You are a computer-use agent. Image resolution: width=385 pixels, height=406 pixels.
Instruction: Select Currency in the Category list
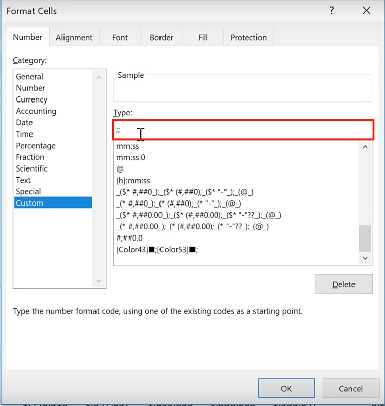tap(31, 99)
